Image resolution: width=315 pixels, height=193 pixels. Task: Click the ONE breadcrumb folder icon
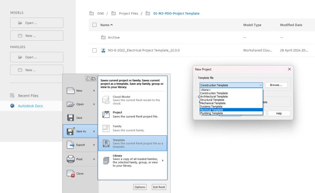coord(92,13)
